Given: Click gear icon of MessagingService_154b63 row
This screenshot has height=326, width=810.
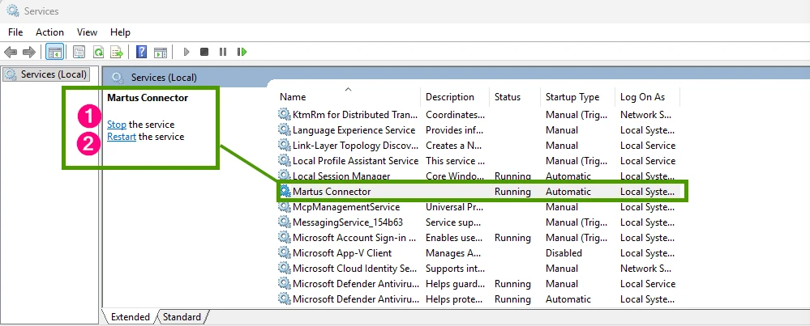Looking at the screenshot, I should click(285, 222).
